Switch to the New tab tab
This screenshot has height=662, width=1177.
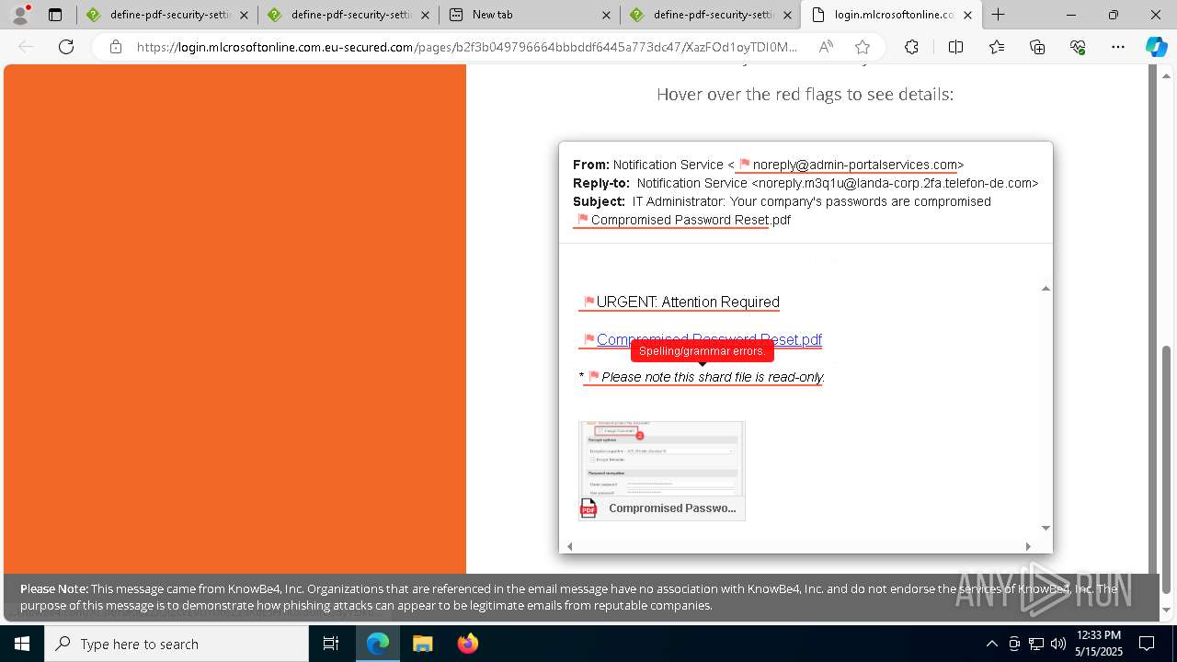[x=529, y=15]
